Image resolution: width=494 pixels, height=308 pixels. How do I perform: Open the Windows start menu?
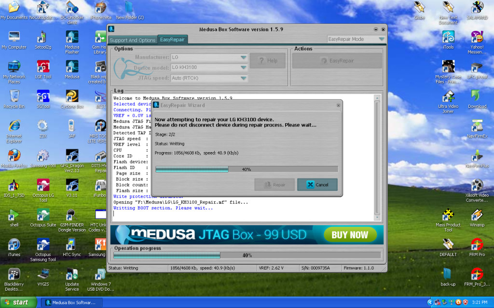[19, 302]
